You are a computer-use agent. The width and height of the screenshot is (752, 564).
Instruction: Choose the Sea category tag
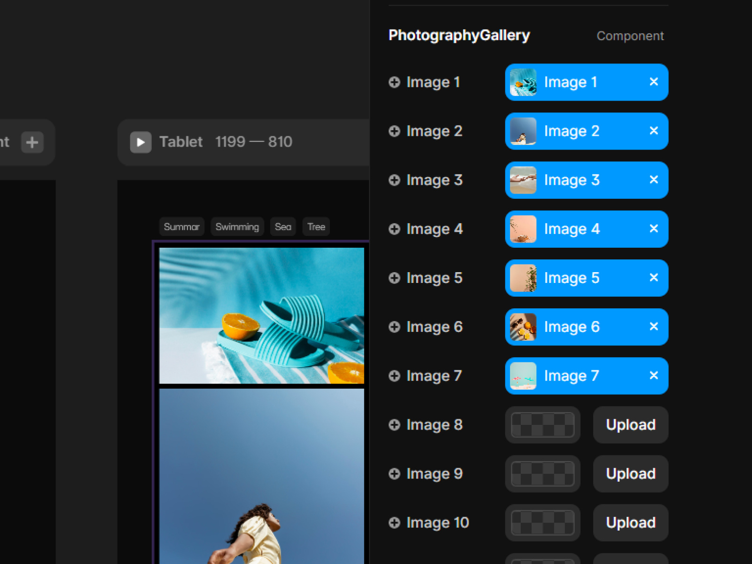point(283,227)
